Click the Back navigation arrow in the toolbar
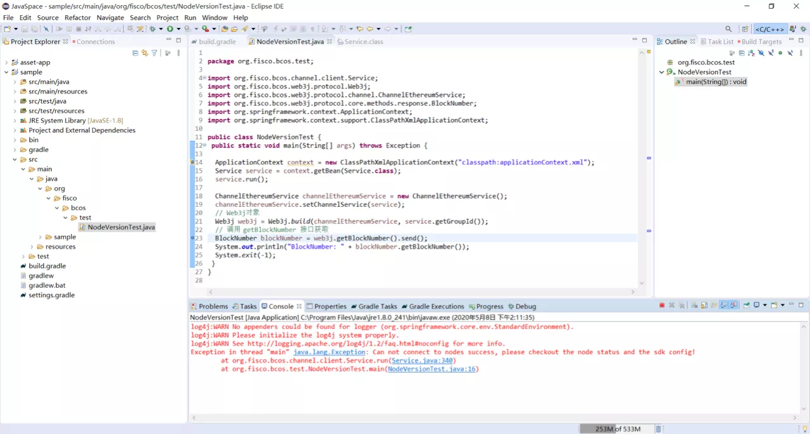810x434 pixels. [x=370, y=29]
